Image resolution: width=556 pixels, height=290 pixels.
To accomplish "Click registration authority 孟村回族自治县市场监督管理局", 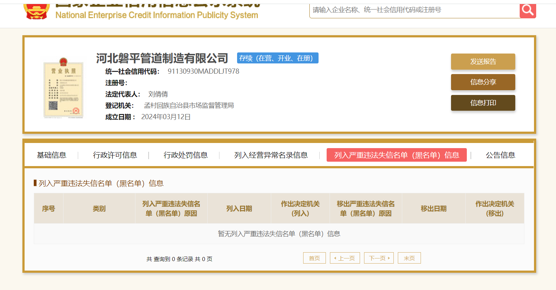I will [189, 106].
